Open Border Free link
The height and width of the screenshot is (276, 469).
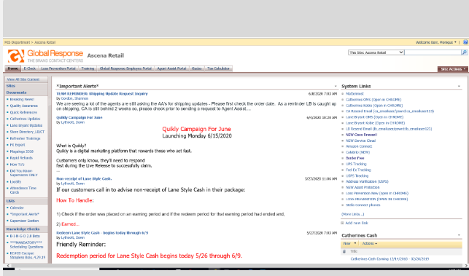pos(355,158)
